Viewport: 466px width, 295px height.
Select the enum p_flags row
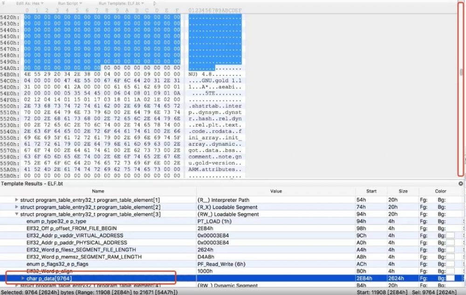point(232,264)
